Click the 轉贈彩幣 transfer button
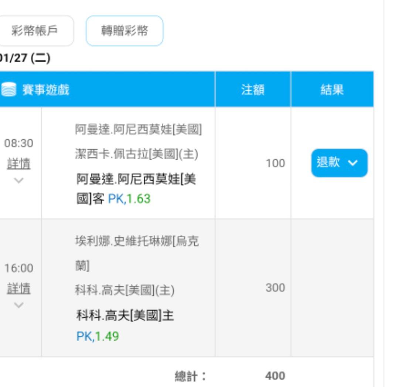399x387 pixels. click(125, 31)
